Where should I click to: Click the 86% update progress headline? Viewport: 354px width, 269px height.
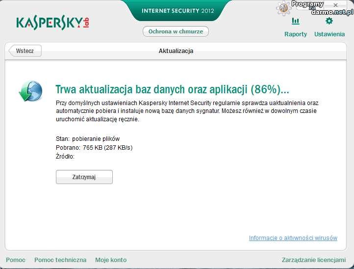172,89
